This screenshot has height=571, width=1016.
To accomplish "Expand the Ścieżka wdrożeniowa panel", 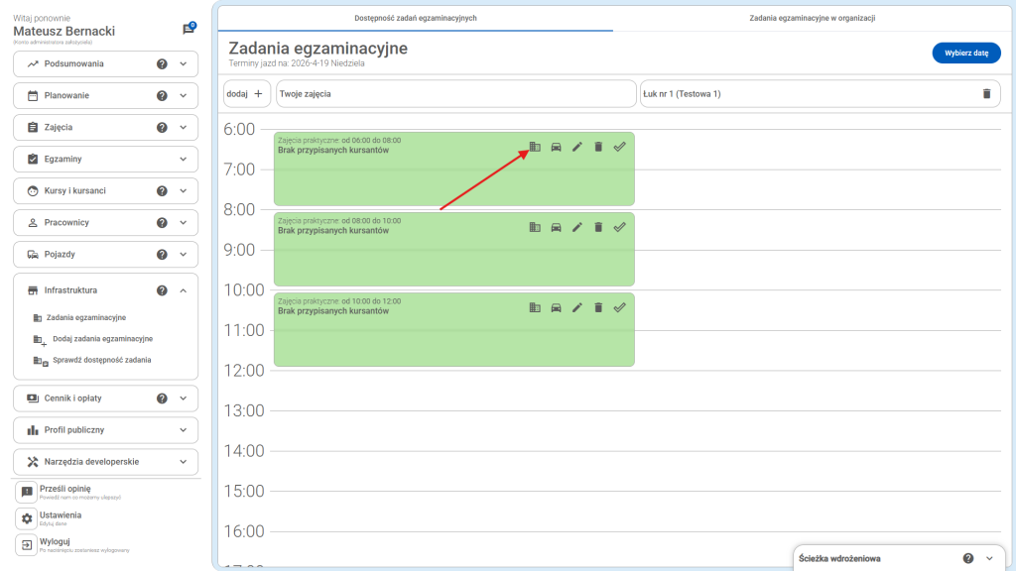I will coord(987,558).
